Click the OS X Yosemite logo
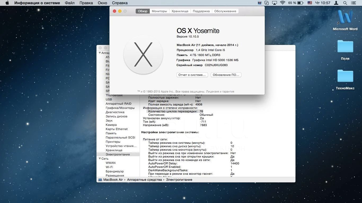The width and height of the screenshot is (362, 203). [143, 54]
